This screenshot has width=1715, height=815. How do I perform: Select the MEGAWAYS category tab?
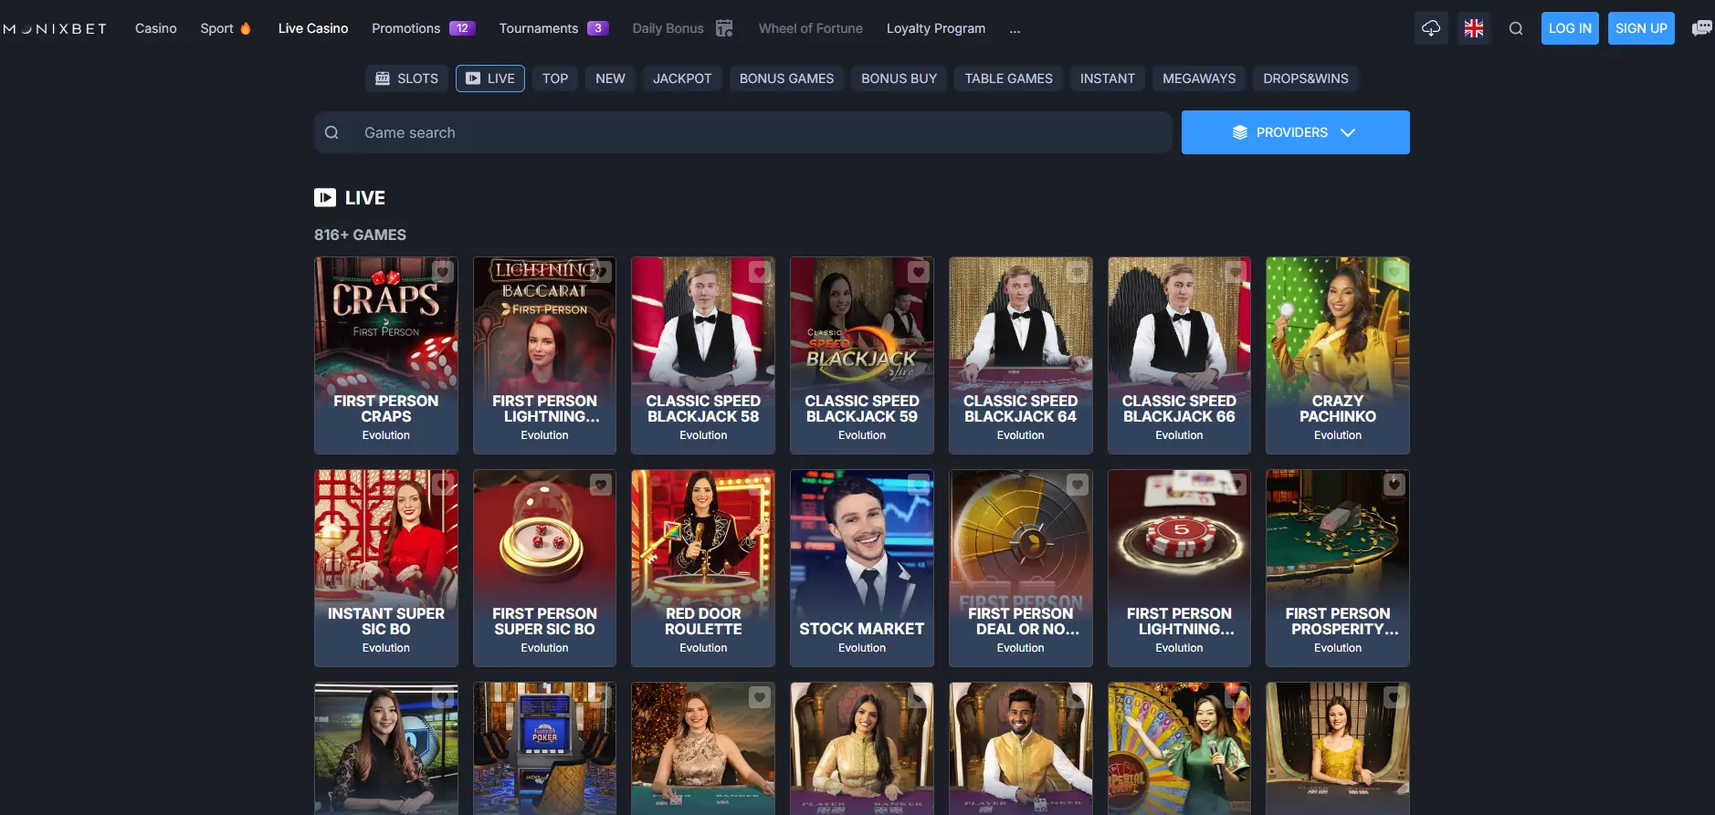pos(1199,78)
